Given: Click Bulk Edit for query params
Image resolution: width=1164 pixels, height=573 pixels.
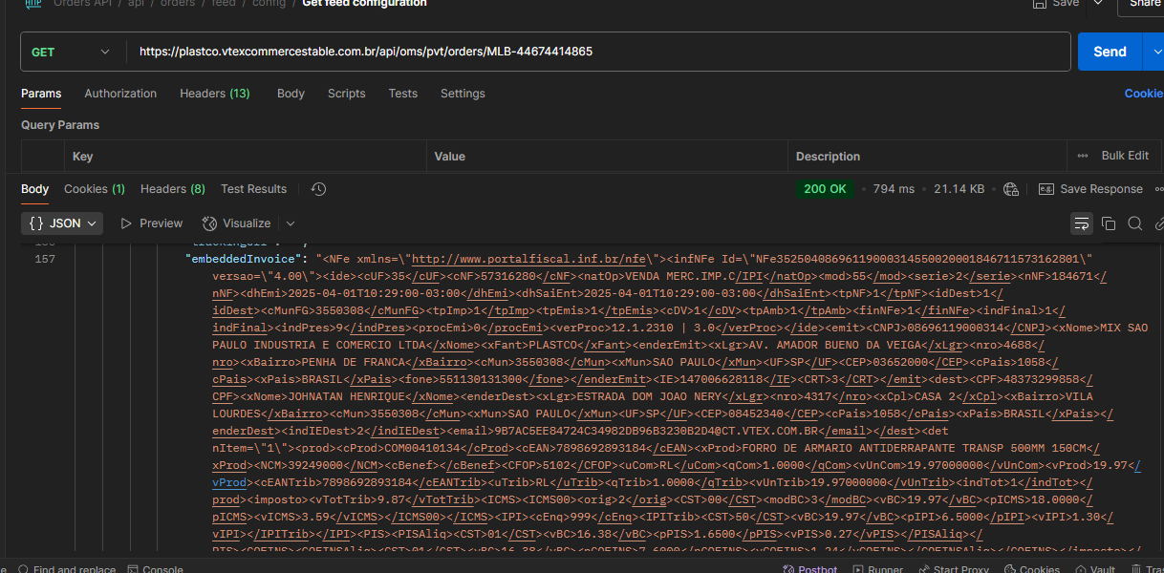Looking at the screenshot, I should coord(1125,156).
